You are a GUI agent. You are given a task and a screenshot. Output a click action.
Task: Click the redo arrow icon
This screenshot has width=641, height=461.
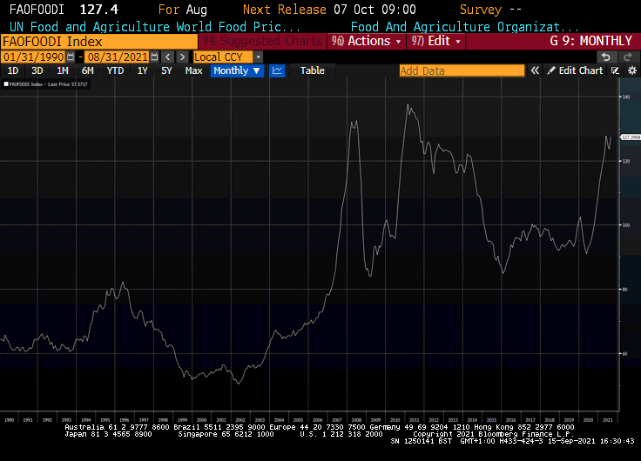pos(629,57)
